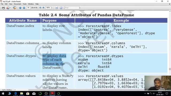Click the OBS Studio taskbar icon
The image size is (171, 96).
(46, 94)
